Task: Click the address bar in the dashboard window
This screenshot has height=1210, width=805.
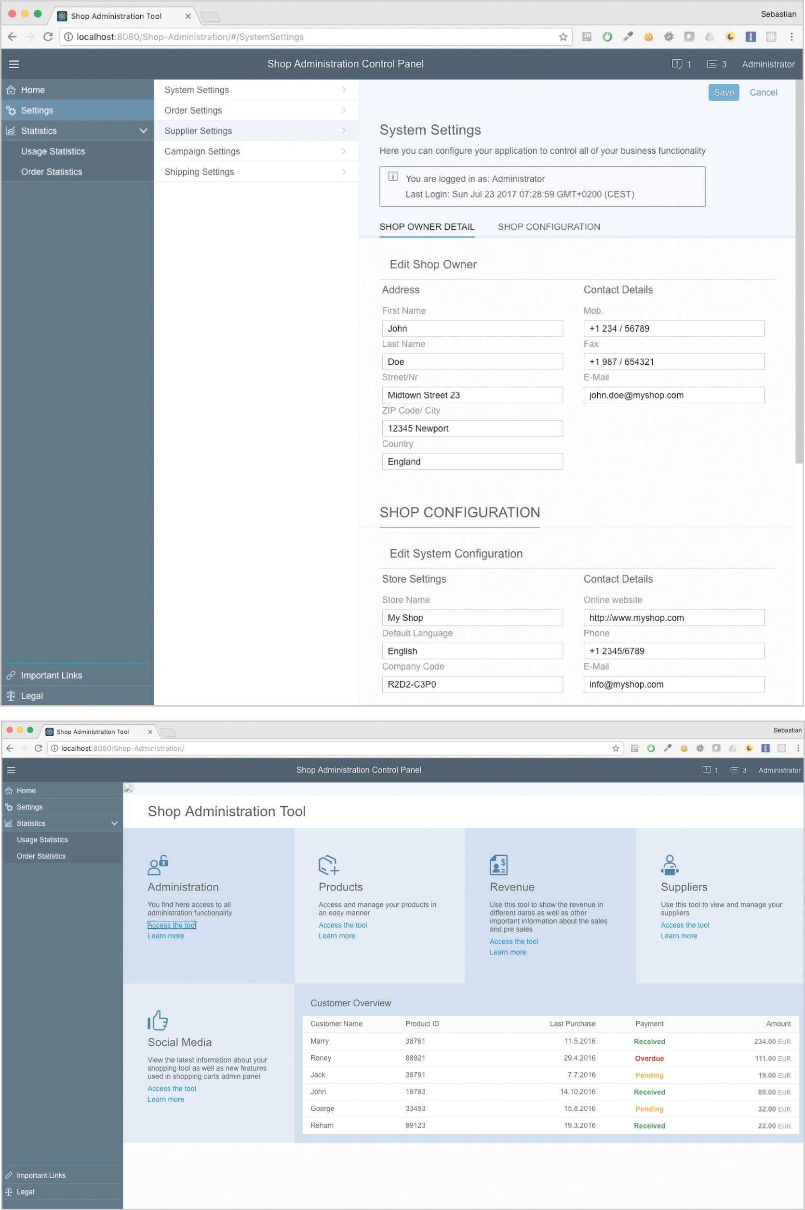Action: 335,748
